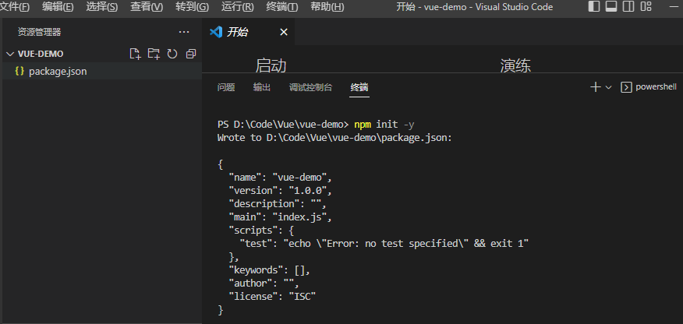Click the 演练 heading

[x=515, y=65]
